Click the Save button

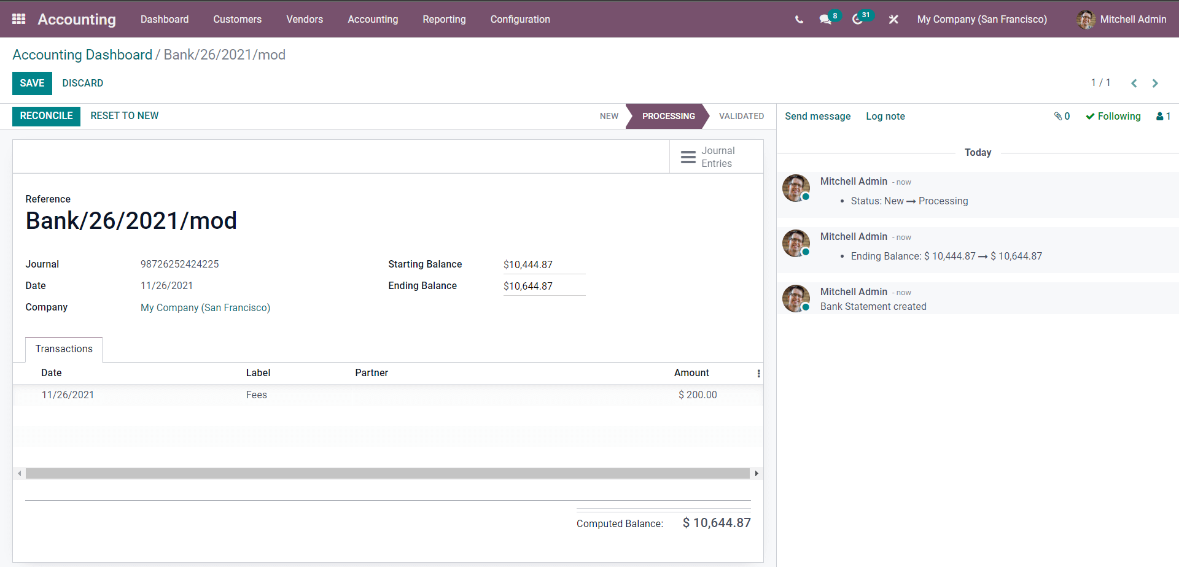tap(32, 83)
